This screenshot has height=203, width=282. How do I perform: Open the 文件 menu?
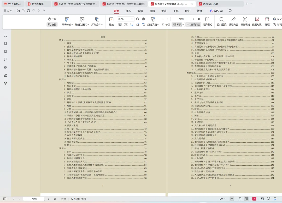click(8, 11)
